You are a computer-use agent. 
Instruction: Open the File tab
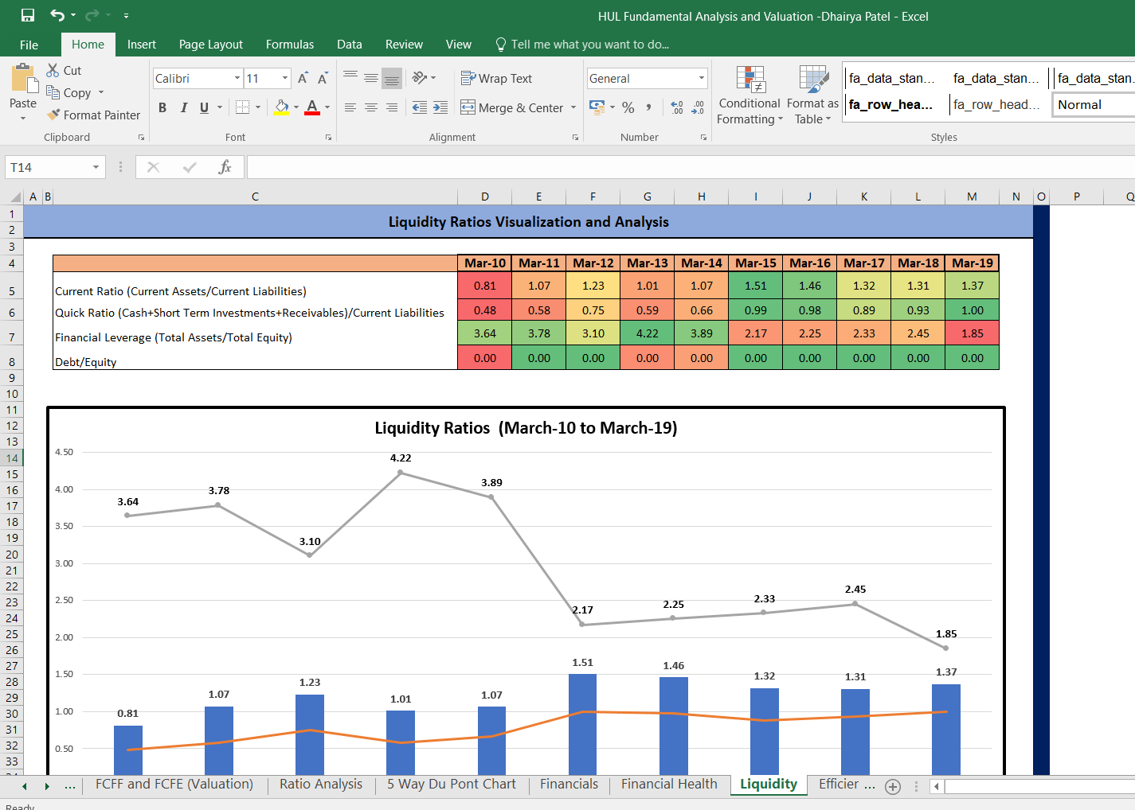29,45
